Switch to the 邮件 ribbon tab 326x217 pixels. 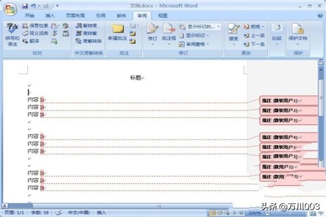(x=121, y=16)
